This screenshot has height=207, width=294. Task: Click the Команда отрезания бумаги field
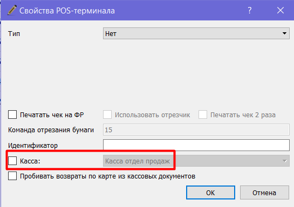pyautogui.click(x=196, y=130)
